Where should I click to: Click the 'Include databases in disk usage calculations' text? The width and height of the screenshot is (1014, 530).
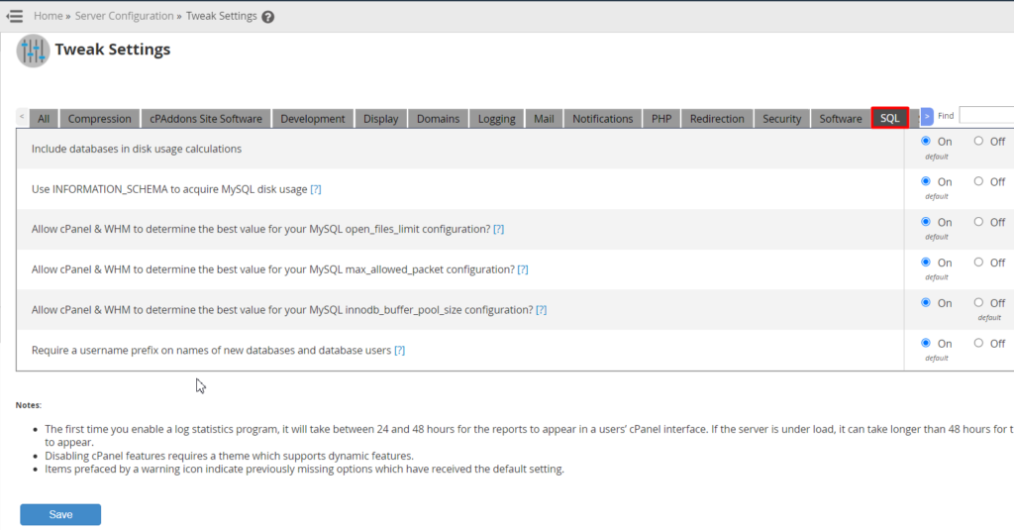[137, 149]
